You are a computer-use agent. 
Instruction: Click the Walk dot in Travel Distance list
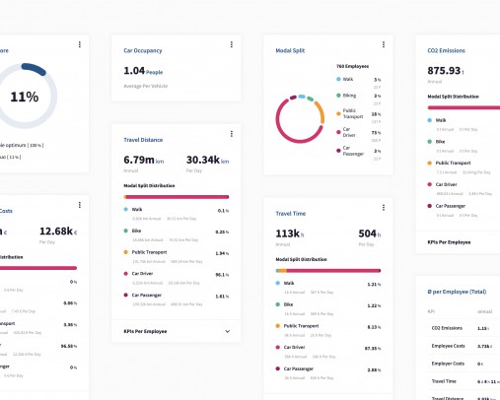click(125, 209)
